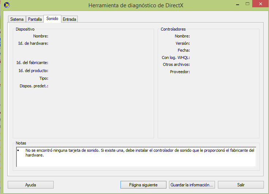Screen dimensions: 269x194
Task: Open the Pantalla tab
Action: pos(35,19)
